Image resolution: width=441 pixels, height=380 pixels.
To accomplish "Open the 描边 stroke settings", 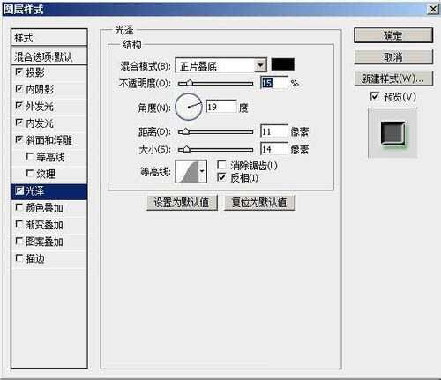I will (x=35, y=258).
